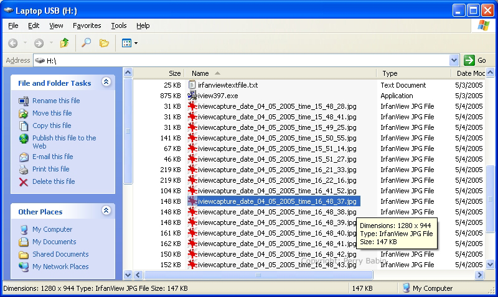The width and height of the screenshot is (498, 297).
Task: Select file iviewcapture time_16_21_33.jpg
Action: 277,170
